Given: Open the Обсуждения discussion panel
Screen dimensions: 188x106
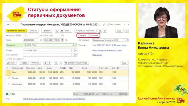Looking at the screenshot, I should tap(114, 24).
